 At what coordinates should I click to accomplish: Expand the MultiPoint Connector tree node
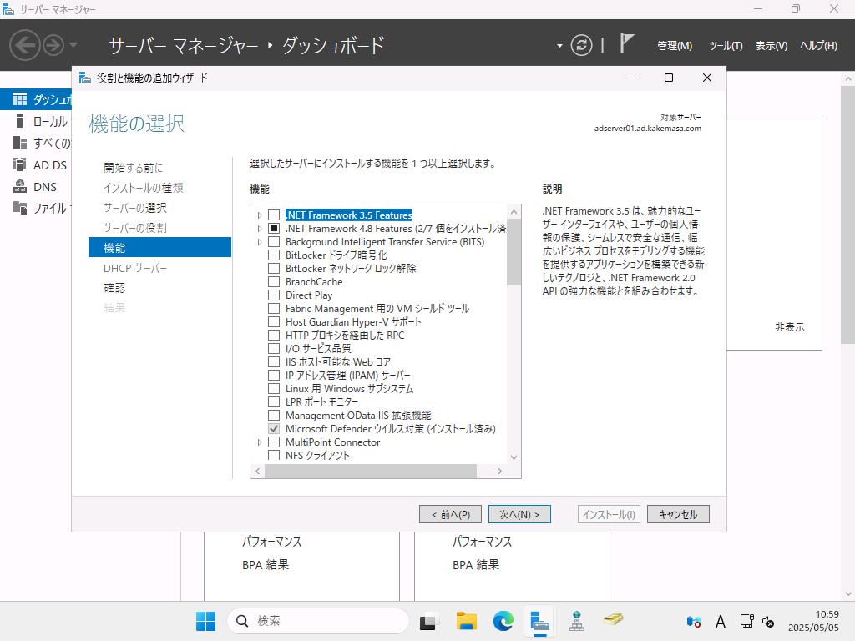(260, 442)
